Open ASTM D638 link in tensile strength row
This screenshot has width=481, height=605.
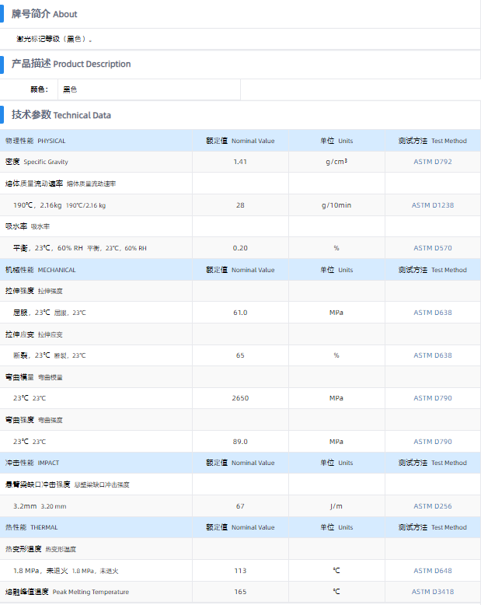(x=432, y=313)
